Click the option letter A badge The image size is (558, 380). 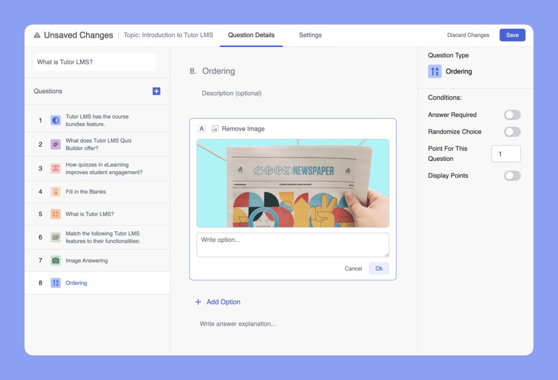pyautogui.click(x=202, y=129)
